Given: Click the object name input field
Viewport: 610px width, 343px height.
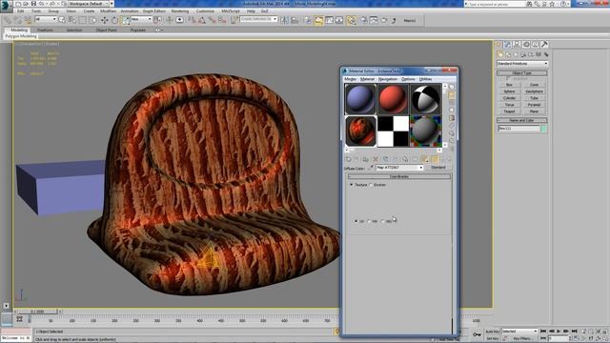Looking at the screenshot, I should [x=518, y=129].
